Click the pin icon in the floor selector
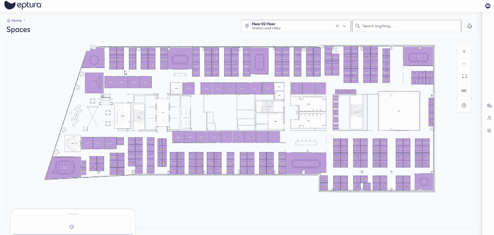 click(x=247, y=26)
